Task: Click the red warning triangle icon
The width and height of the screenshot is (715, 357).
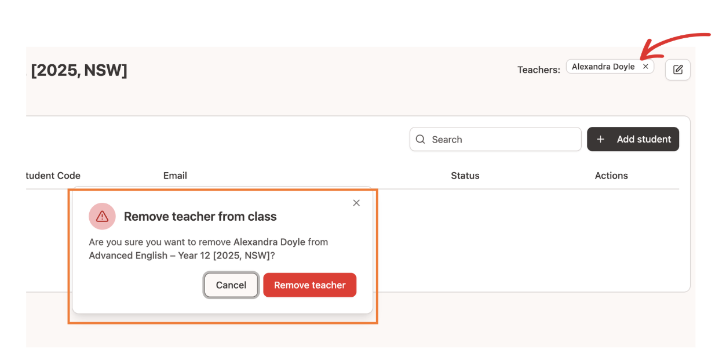Action: coord(103,217)
